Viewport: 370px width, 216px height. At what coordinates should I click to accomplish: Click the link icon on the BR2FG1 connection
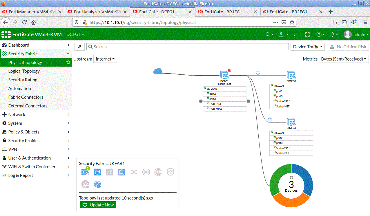click(x=270, y=119)
